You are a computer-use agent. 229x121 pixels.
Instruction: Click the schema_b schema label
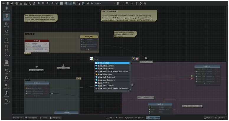(30, 34)
